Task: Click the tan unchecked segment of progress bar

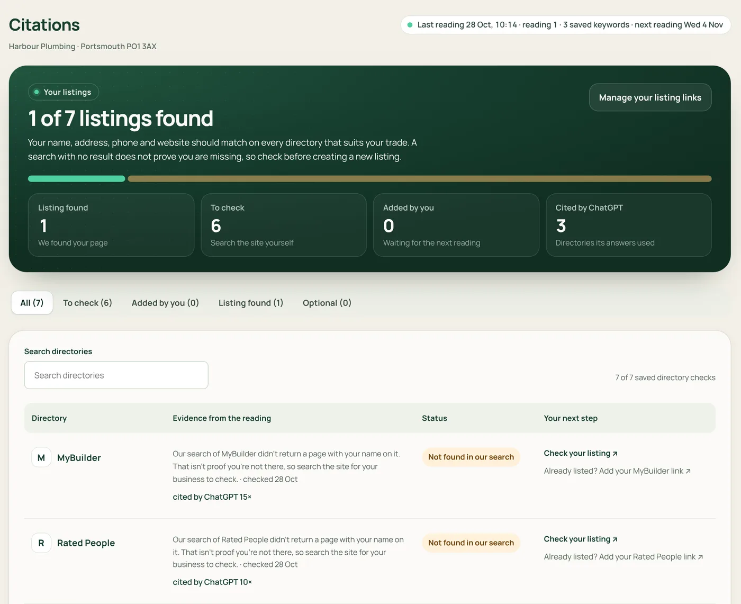Action: 420,179
